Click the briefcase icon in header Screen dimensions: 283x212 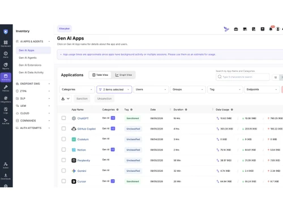click(236, 29)
